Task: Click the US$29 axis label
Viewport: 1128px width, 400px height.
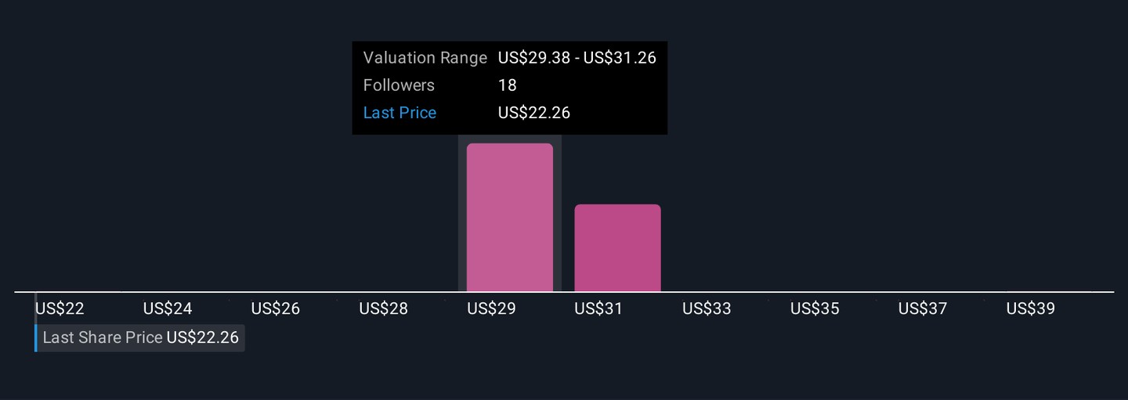Action: (491, 308)
